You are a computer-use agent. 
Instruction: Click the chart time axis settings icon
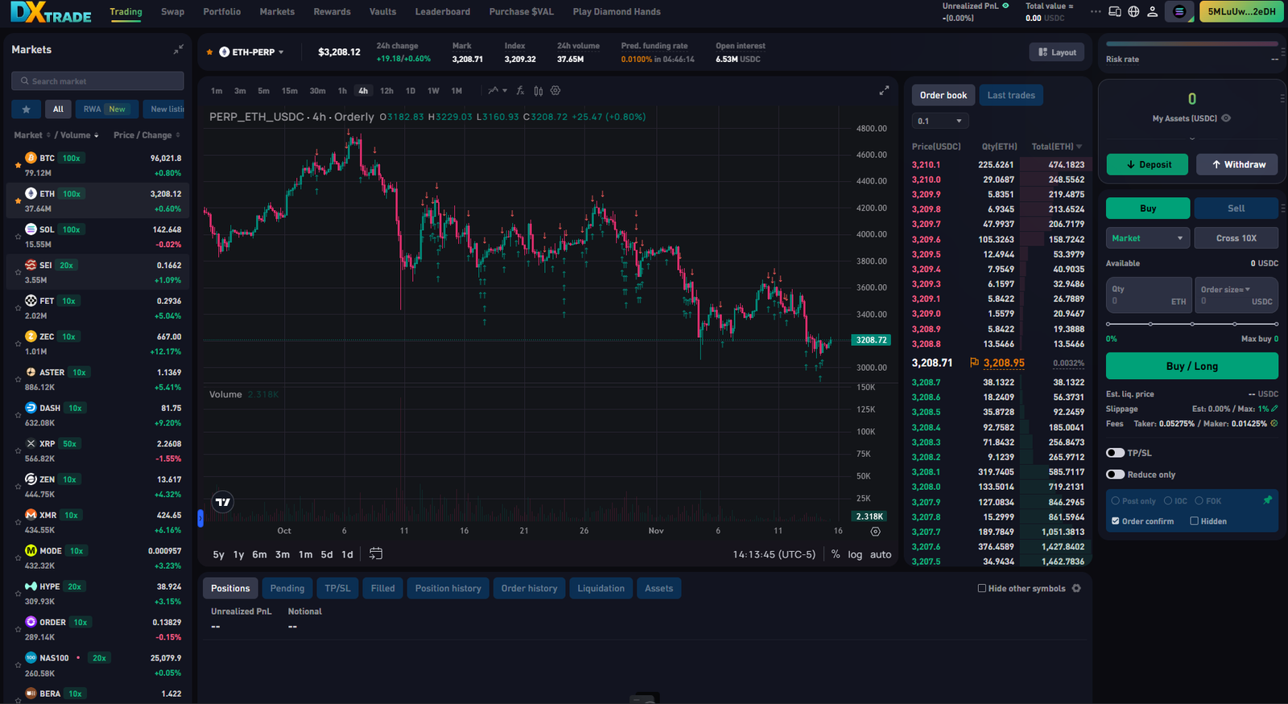[876, 531]
